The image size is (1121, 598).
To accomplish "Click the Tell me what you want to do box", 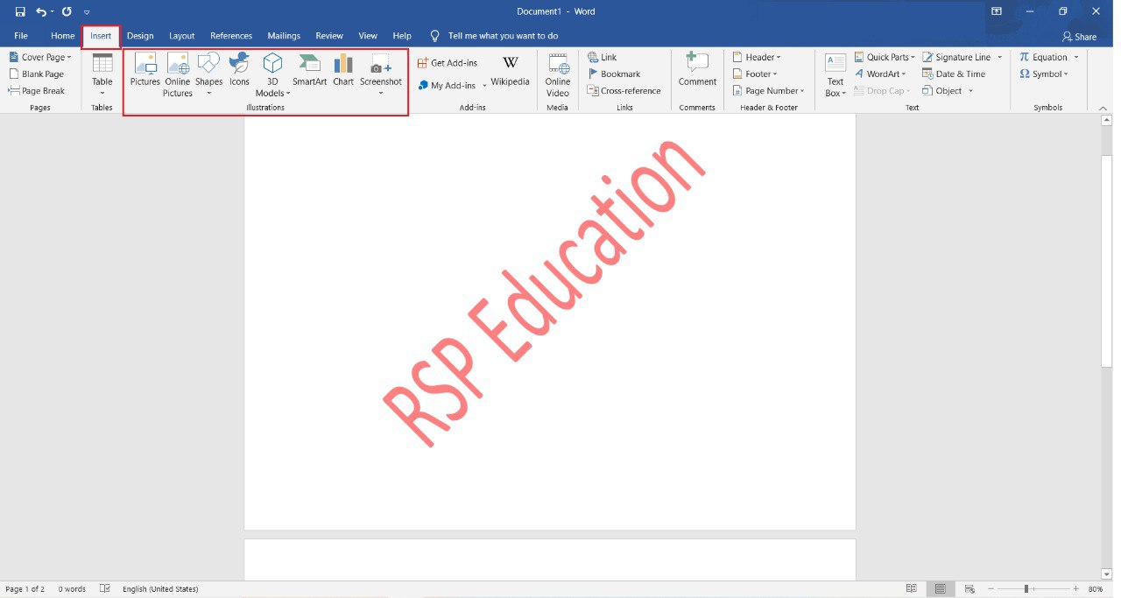I will pyautogui.click(x=494, y=36).
